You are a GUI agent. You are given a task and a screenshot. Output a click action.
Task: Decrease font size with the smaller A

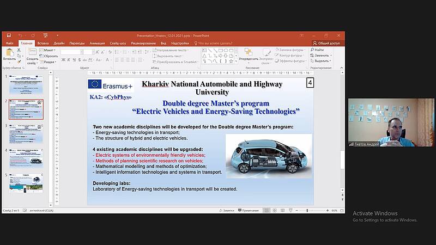102,52
